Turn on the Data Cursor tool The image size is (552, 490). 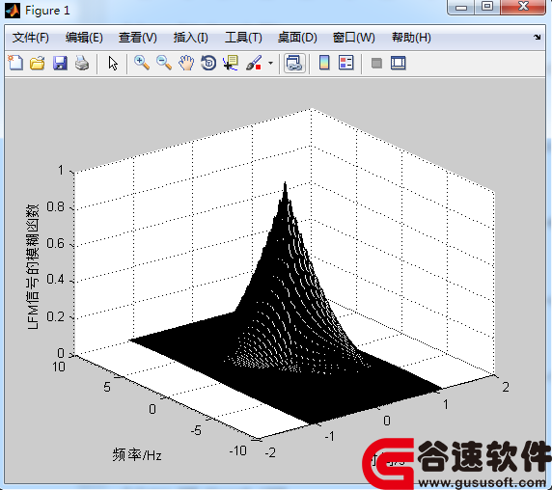tap(231, 64)
